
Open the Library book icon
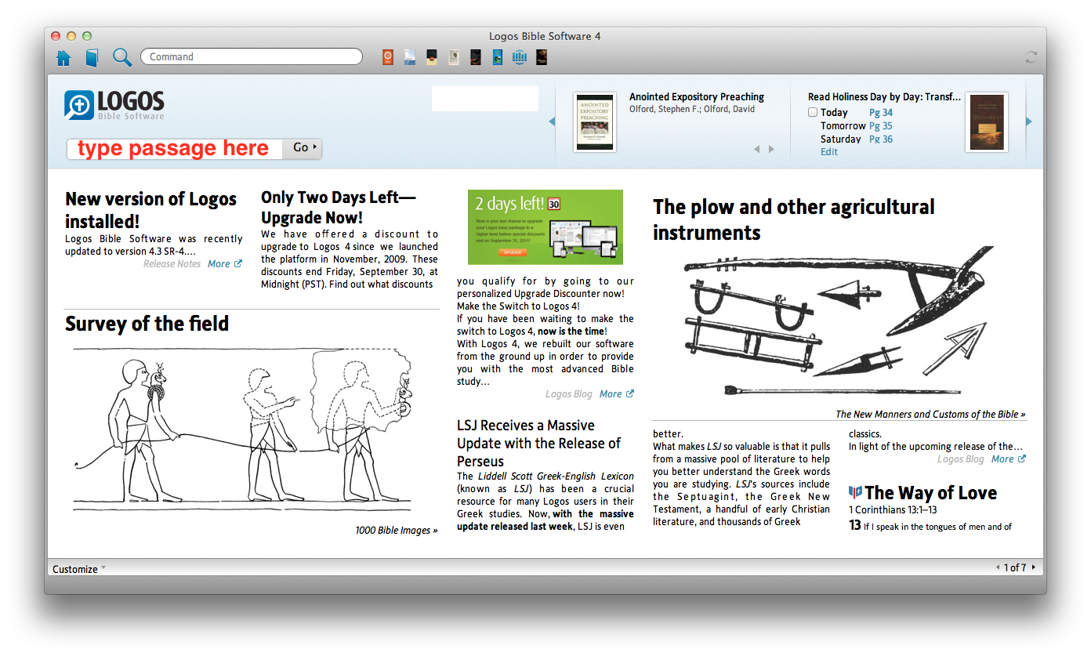(92, 57)
